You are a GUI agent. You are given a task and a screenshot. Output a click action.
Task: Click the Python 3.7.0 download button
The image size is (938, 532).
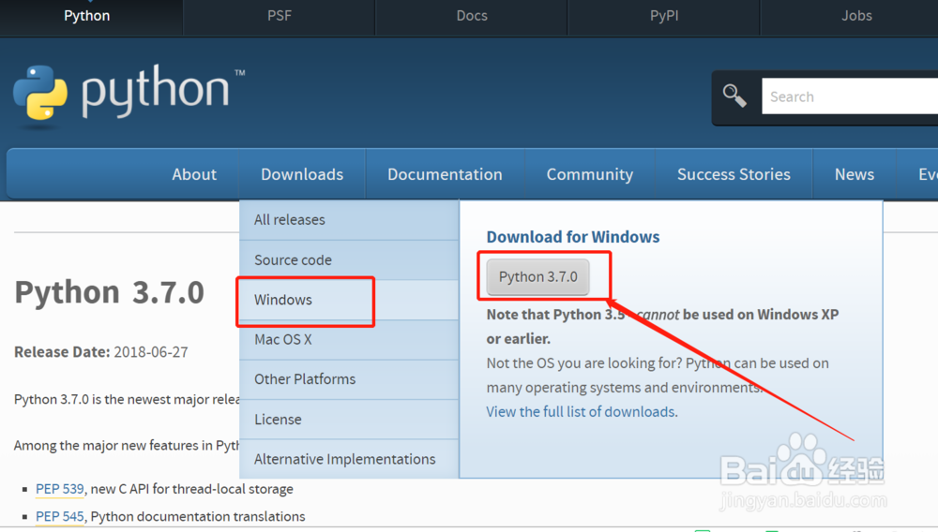pyautogui.click(x=537, y=277)
